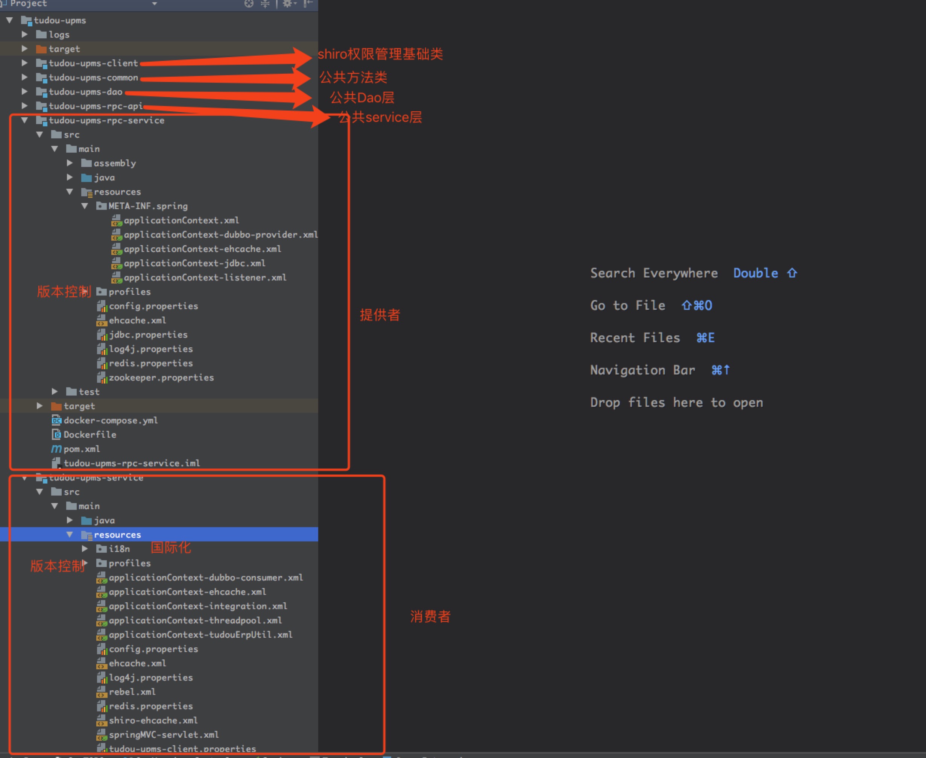
Task: Click the rebel.xml file icon
Action: [101, 692]
